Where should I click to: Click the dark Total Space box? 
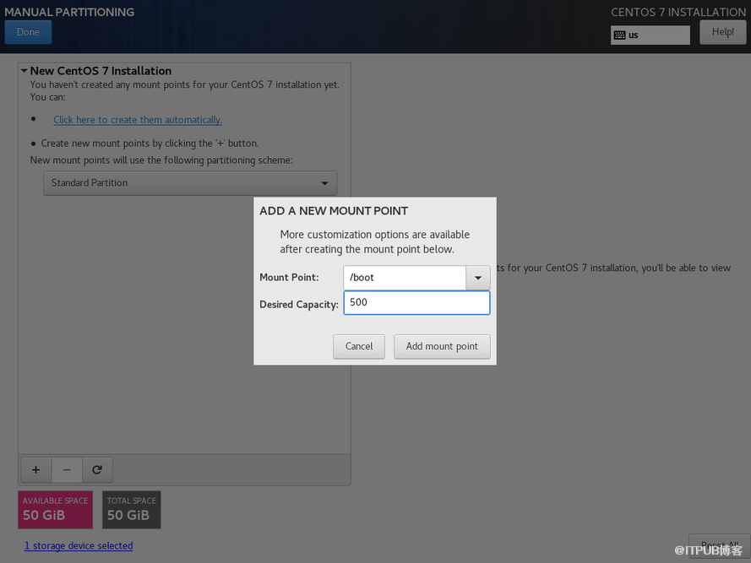[x=131, y=509]
